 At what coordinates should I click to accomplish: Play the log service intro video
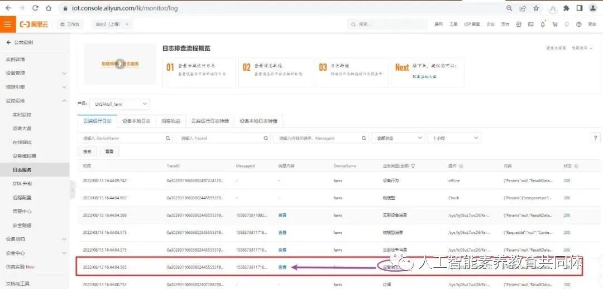tap(120, 64)
